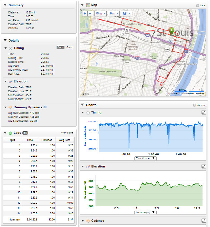Click the Best Pace value 6:22 min/mi
The width and height of the screenshot is (210, 227).
(x=47, y=74)
